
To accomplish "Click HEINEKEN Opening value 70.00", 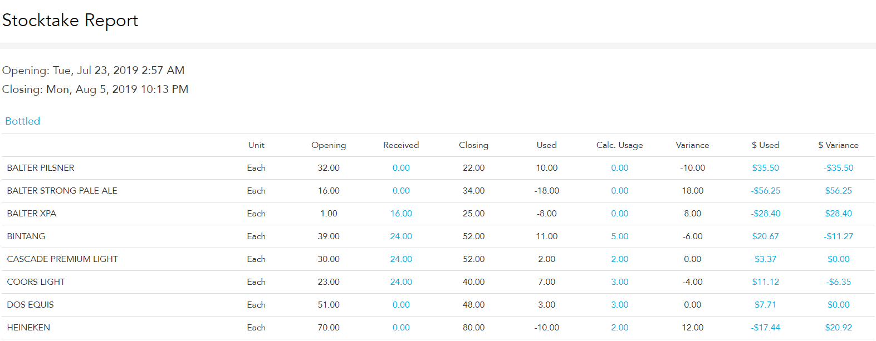I will pos(329,328).
